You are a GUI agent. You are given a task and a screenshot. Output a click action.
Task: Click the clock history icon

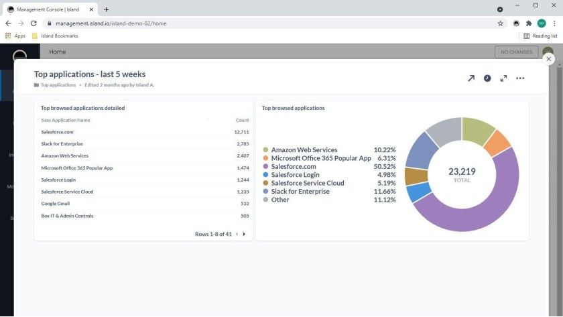pos(487,78)
